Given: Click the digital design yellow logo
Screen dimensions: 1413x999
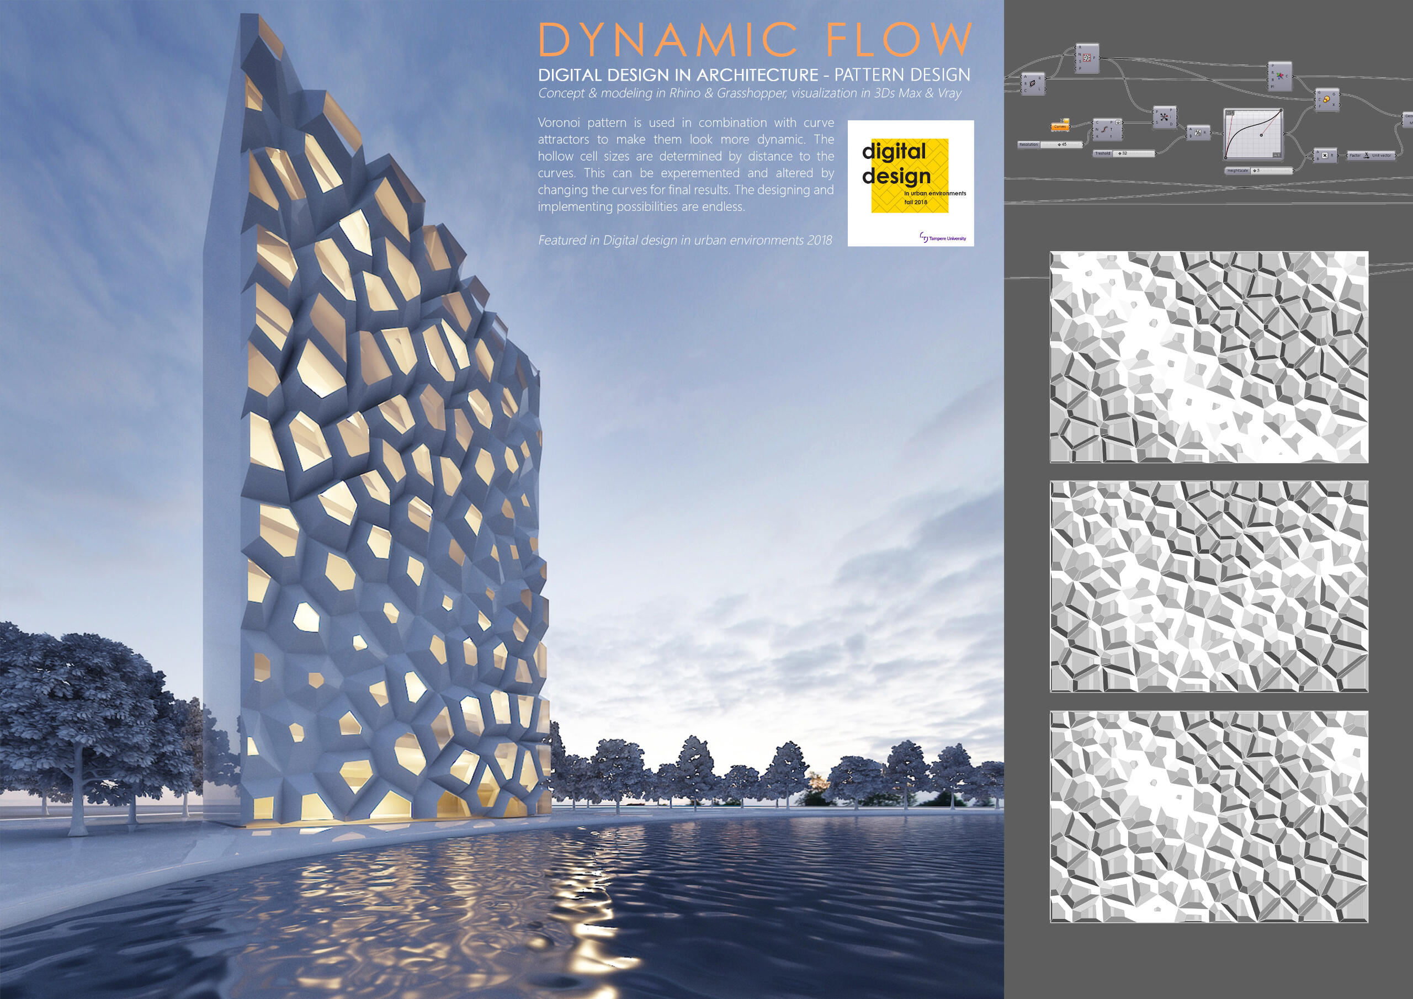Looking at the screenshot, I should click(910, 176).
